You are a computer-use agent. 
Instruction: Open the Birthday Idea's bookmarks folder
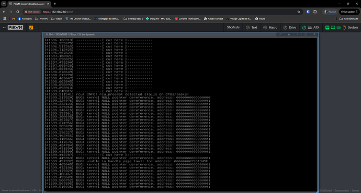(133, 19)
